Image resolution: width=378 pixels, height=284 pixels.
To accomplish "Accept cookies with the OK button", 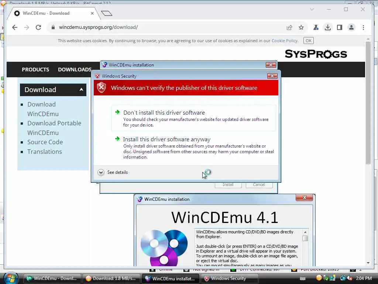I will [308, 41].
